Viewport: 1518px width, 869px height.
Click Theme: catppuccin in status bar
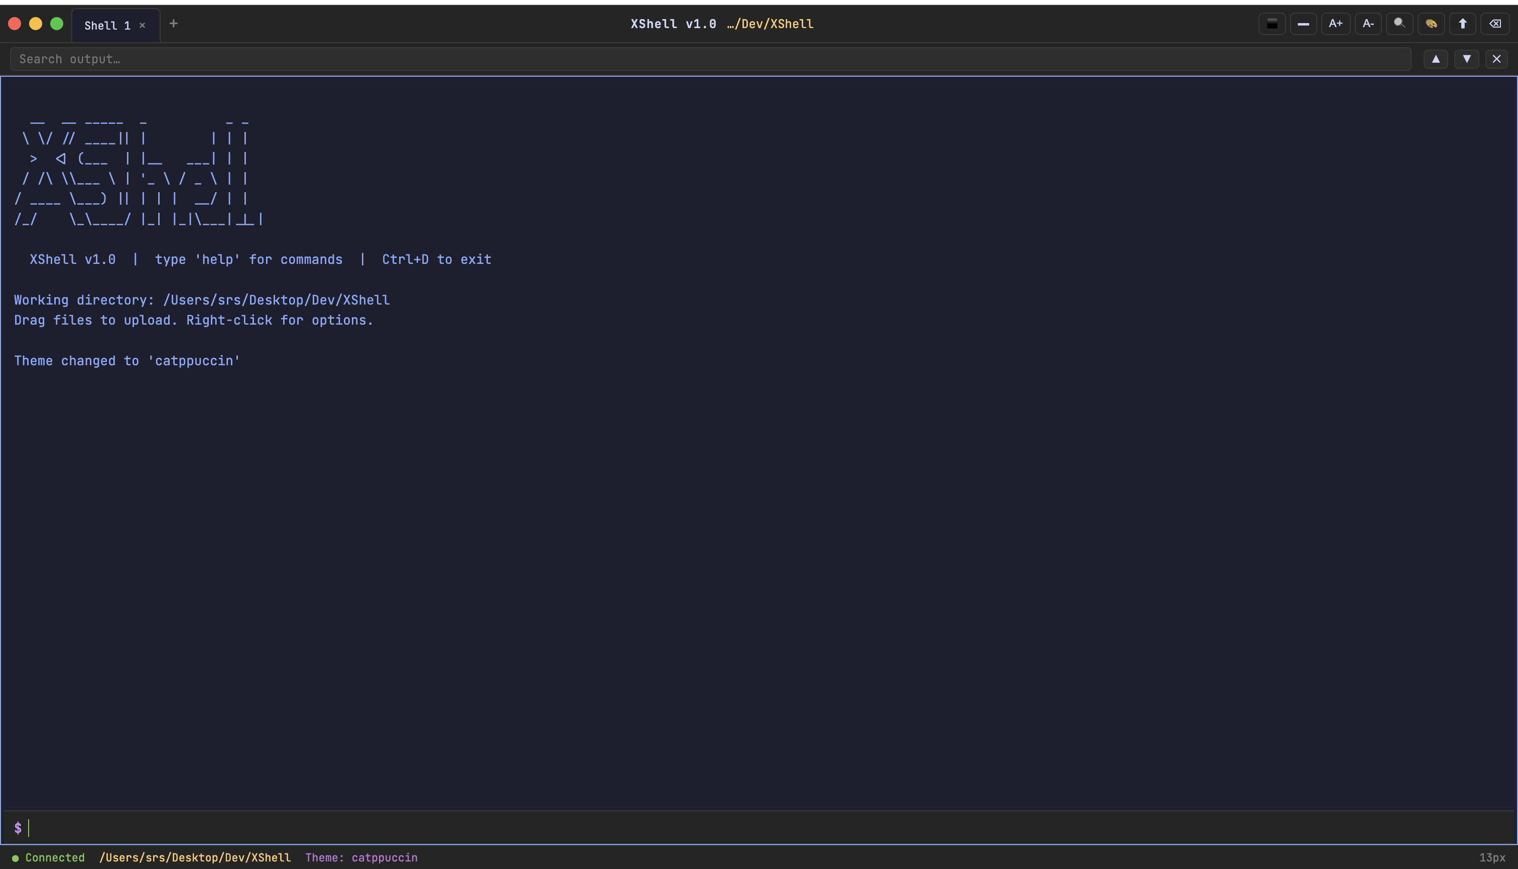(361, 857)
